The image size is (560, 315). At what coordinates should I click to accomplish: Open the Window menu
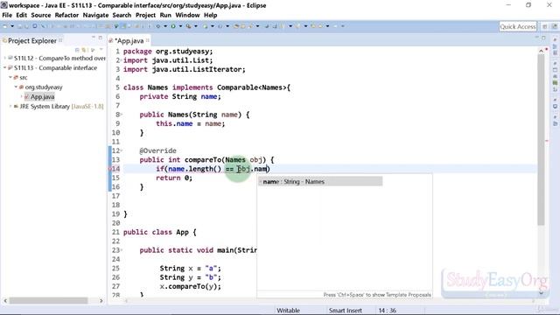pos(187,15)
